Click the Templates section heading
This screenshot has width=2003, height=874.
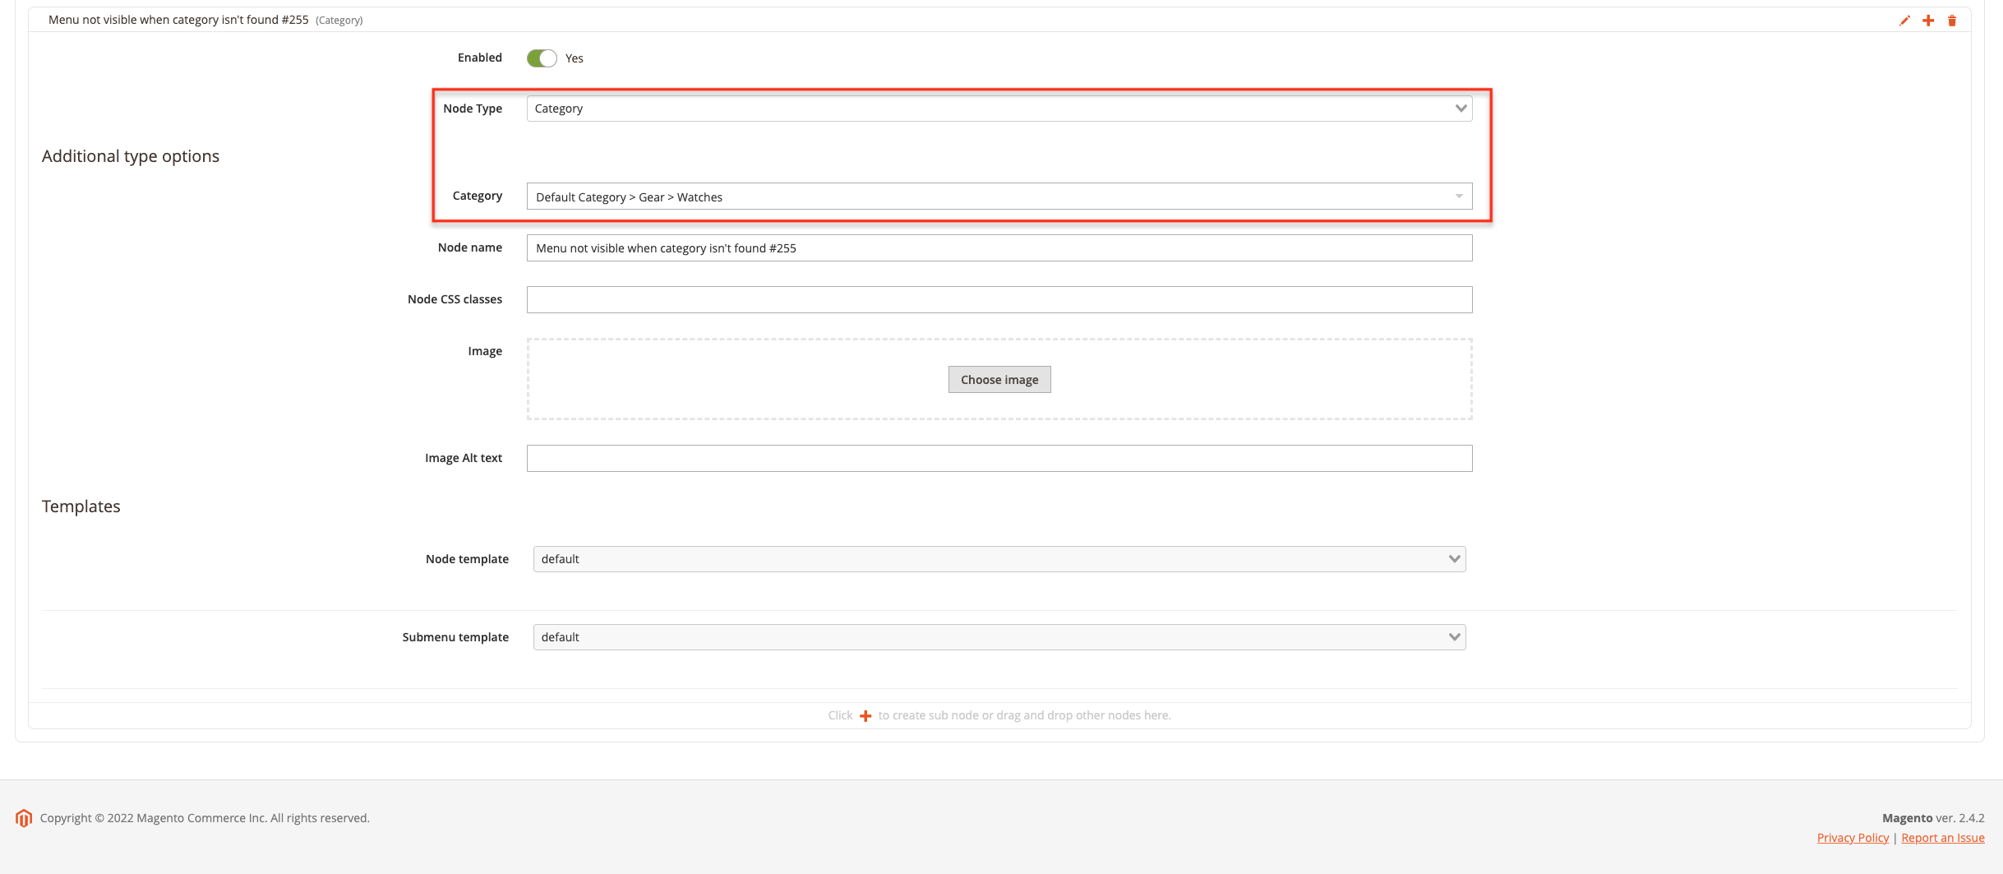tap(81, 506)
